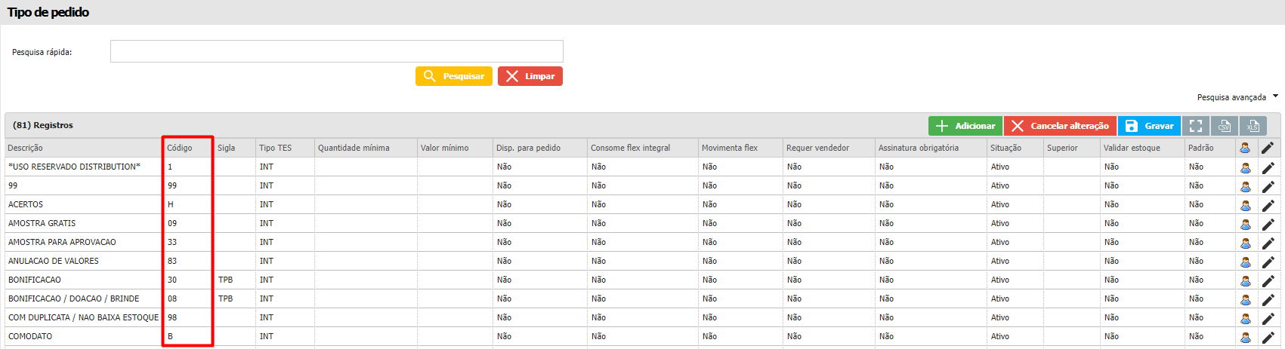Click the Limpar button
This screenshot has width=1285, height=349.
click(x=530, y=76)
